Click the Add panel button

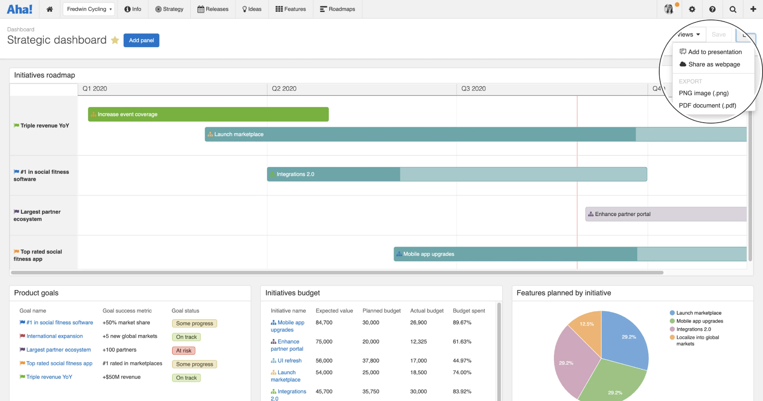(141, 40)
